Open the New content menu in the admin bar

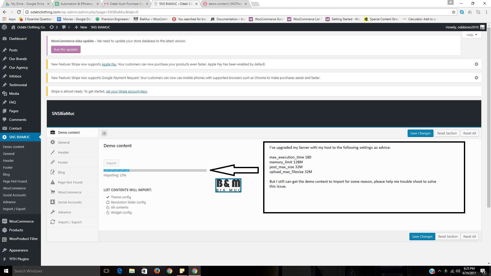point(81,27)
